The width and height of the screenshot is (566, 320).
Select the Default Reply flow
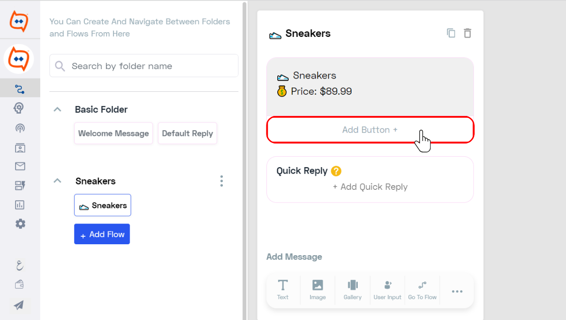pos(187,133)
